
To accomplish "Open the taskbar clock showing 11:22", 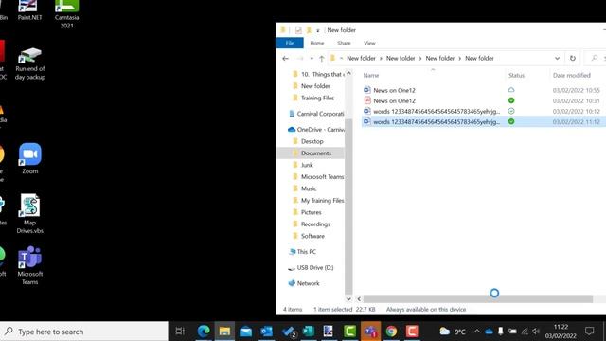I will [561, 332].
